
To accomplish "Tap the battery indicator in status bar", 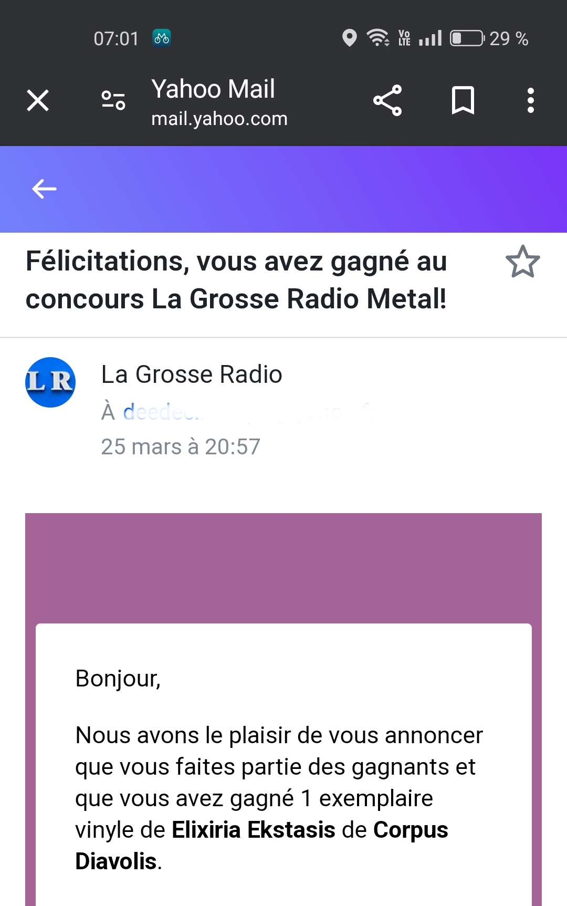I will pos(467,38).
